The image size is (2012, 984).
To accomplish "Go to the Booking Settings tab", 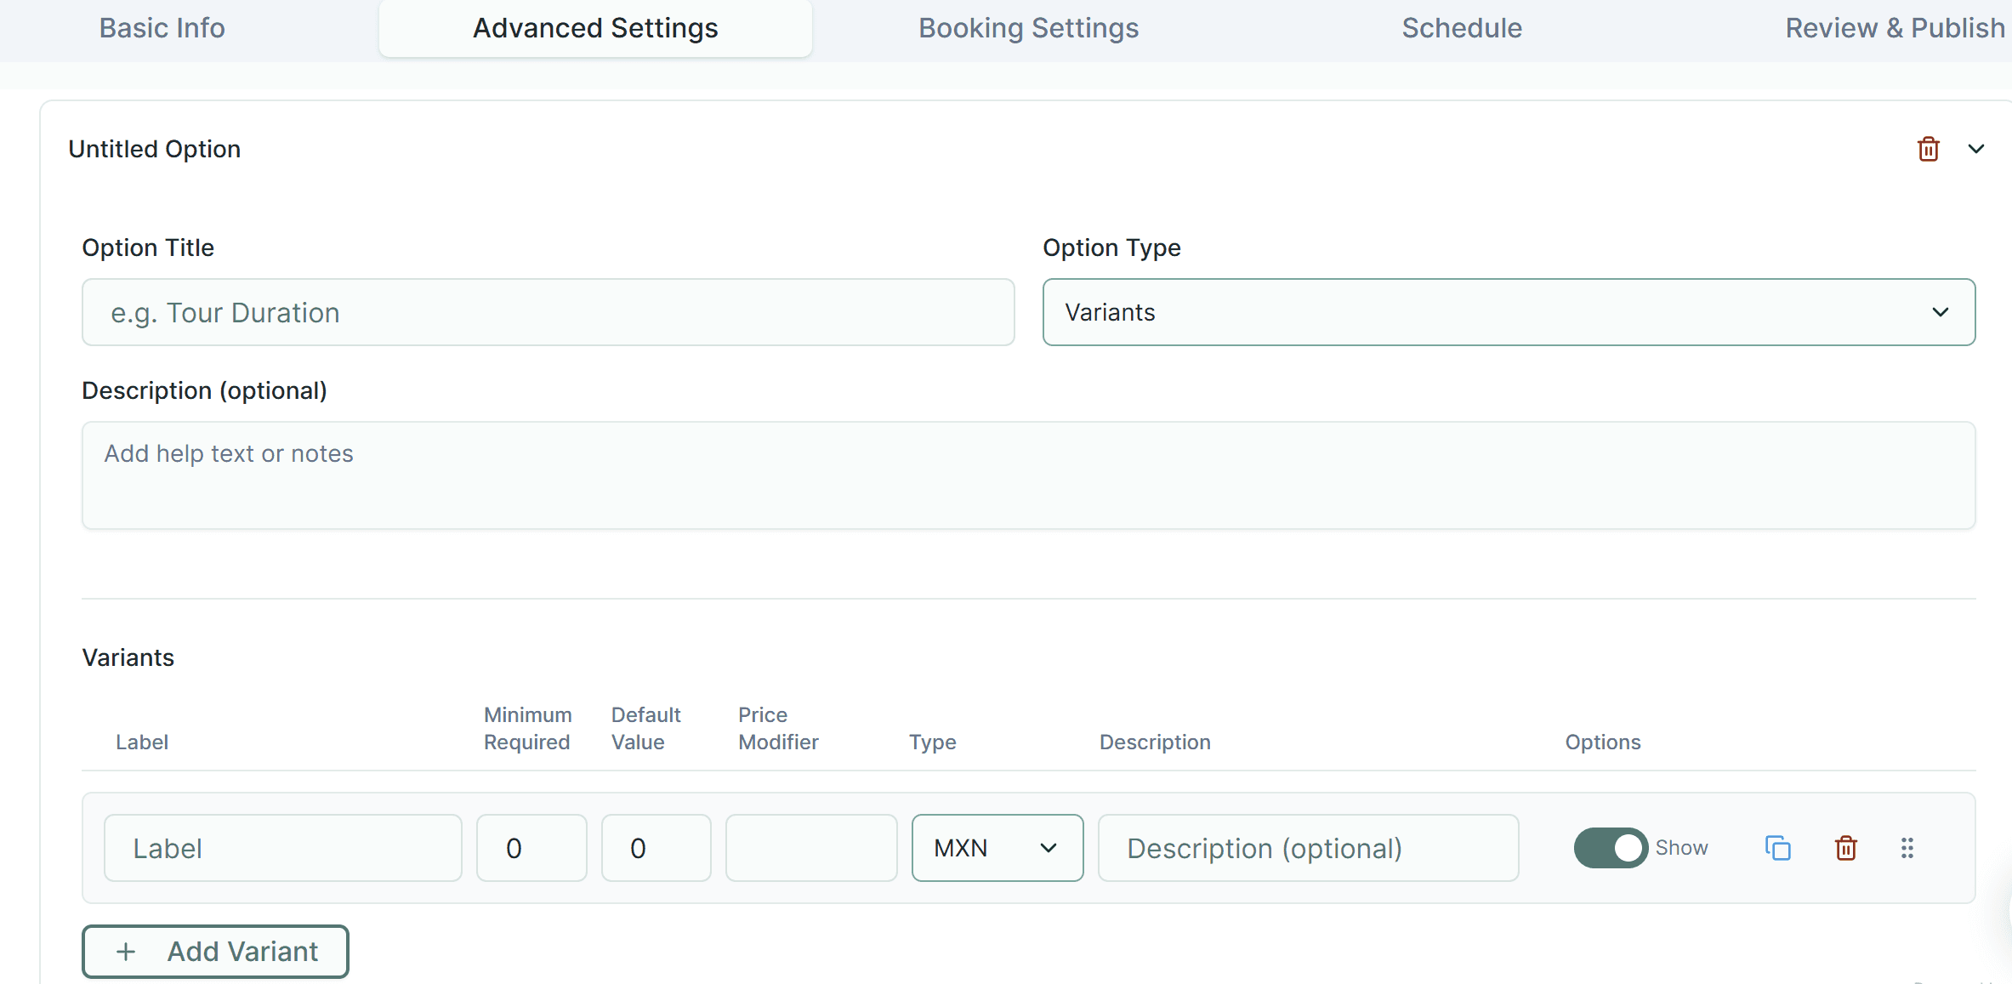I will tap(1028, 28).
